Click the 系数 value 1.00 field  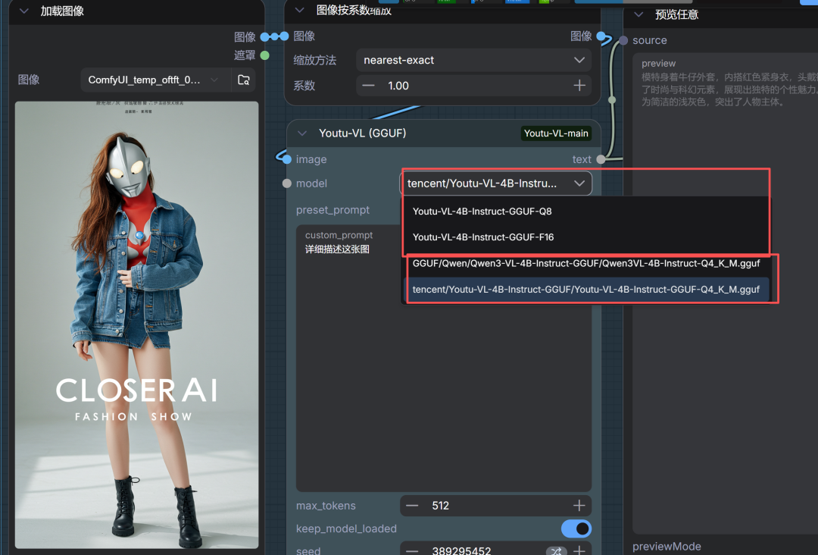tap(473, 86)
